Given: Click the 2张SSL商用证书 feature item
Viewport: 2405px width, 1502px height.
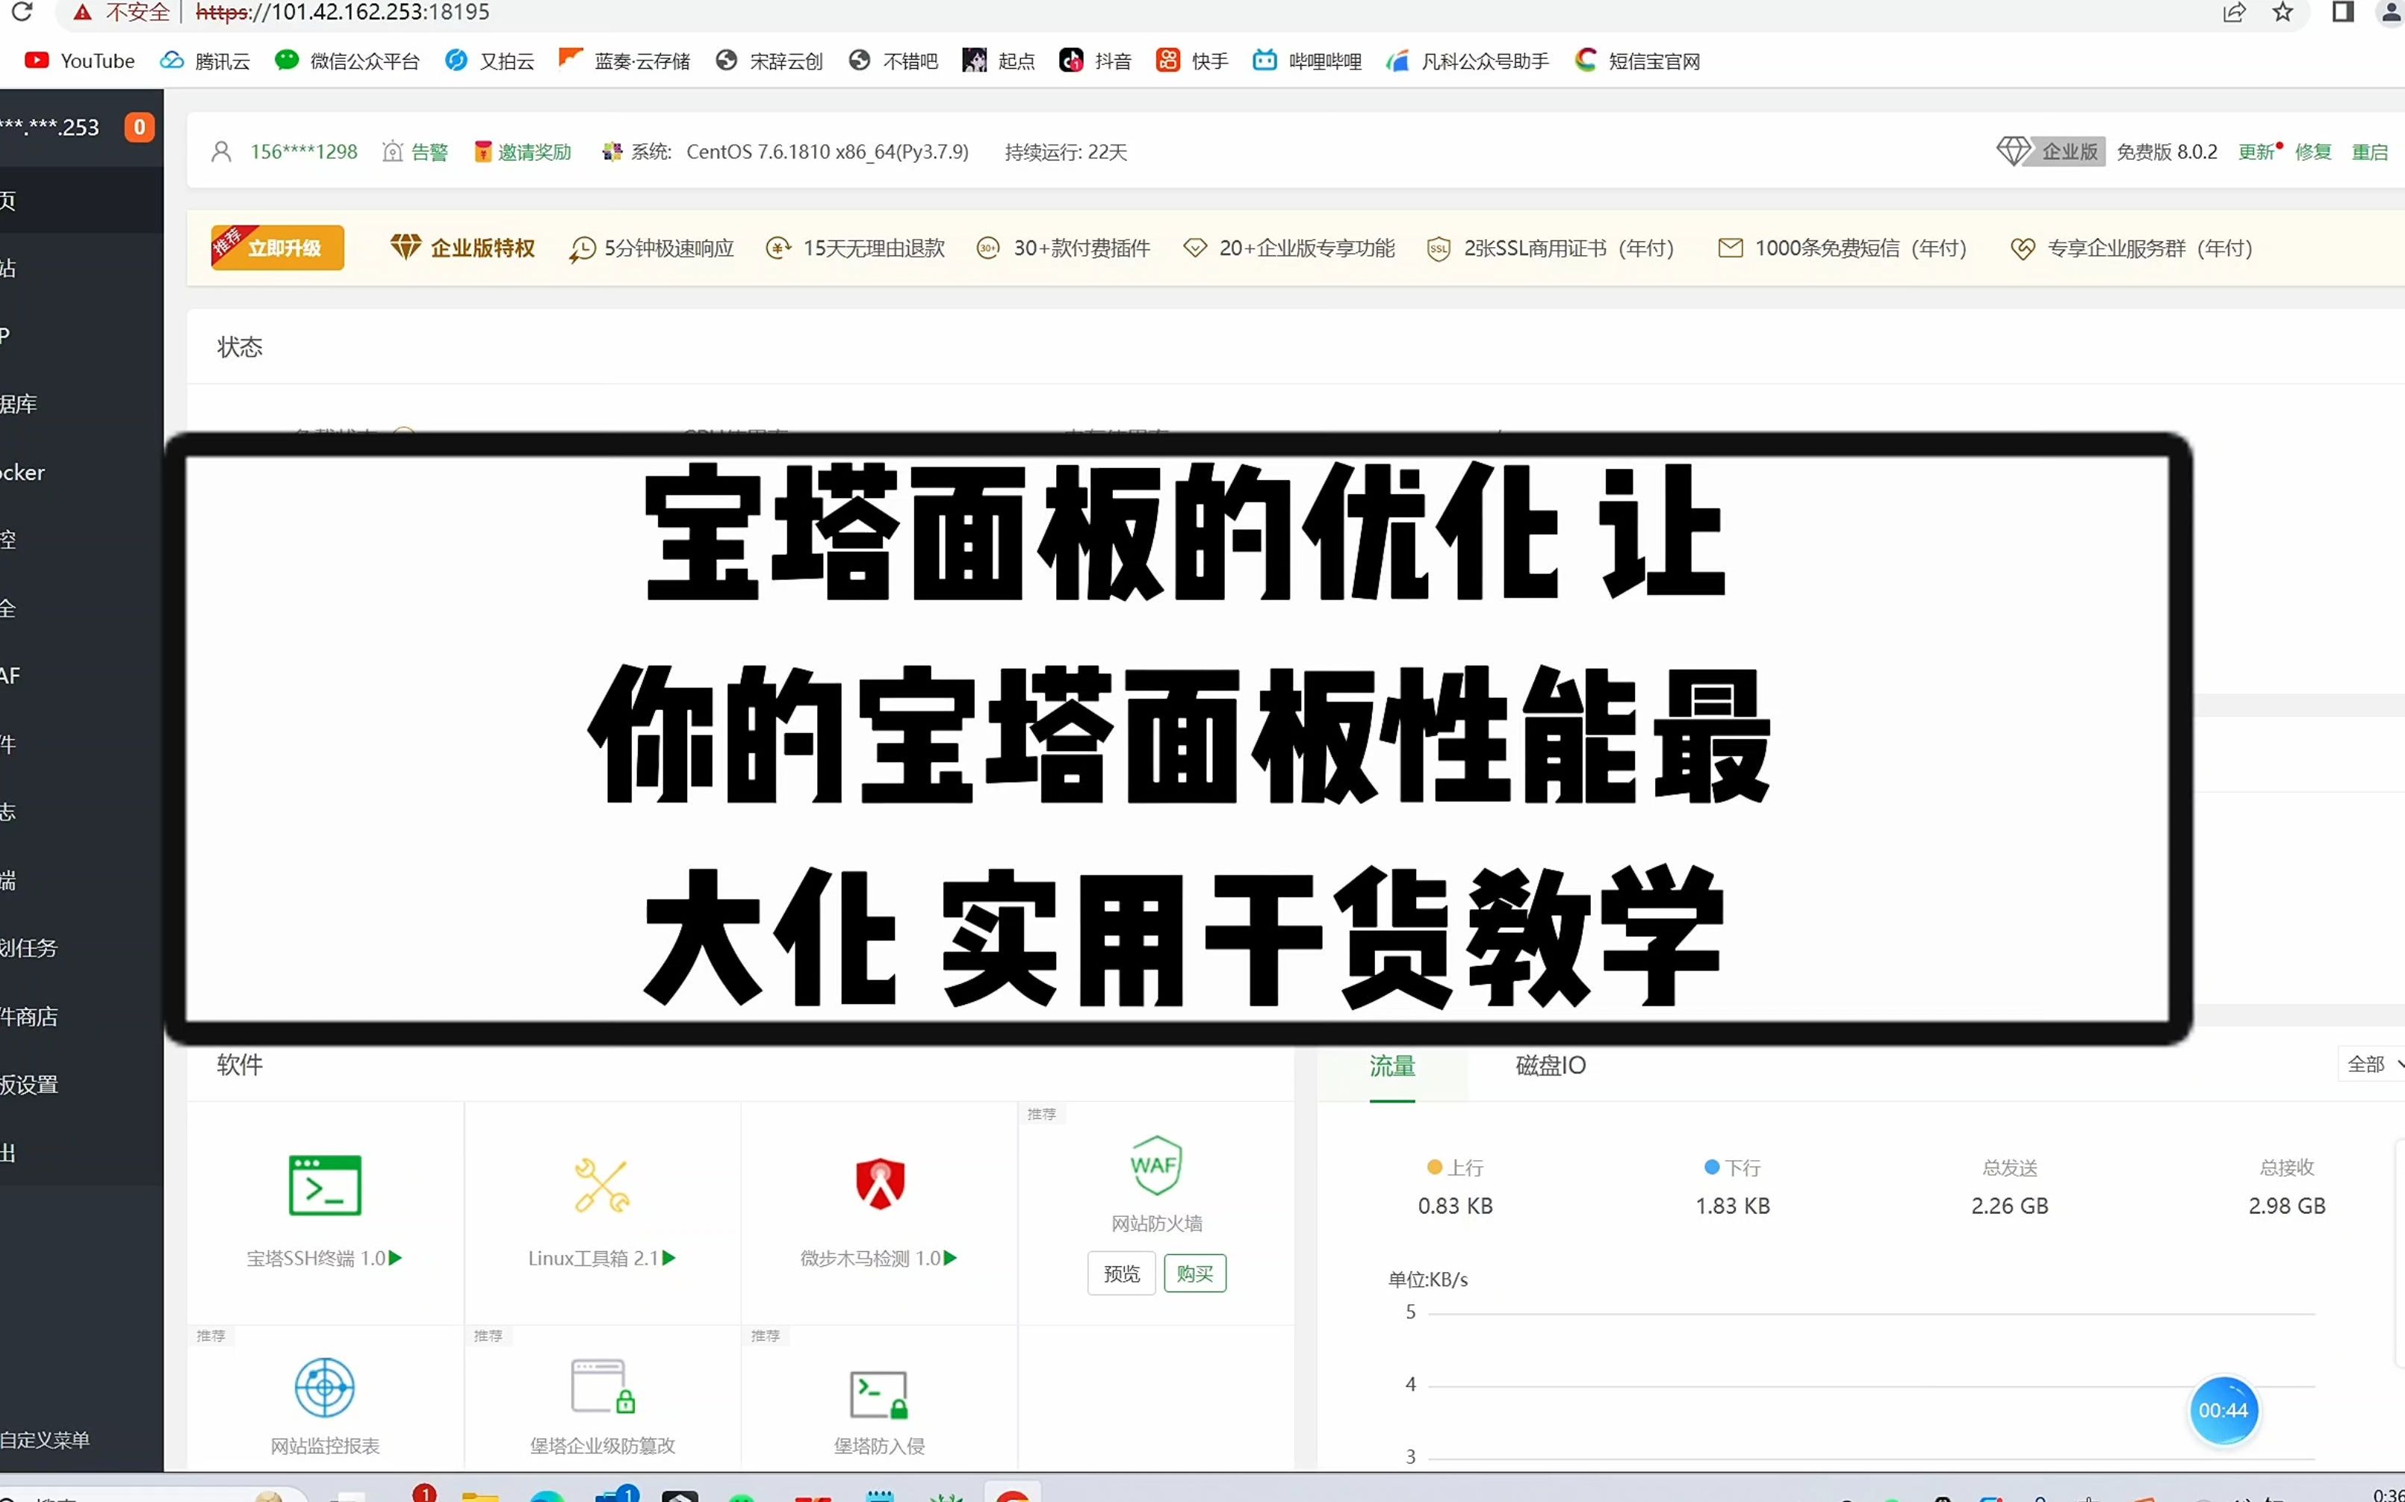Looking at the screenshot, I should point(1551,249).
